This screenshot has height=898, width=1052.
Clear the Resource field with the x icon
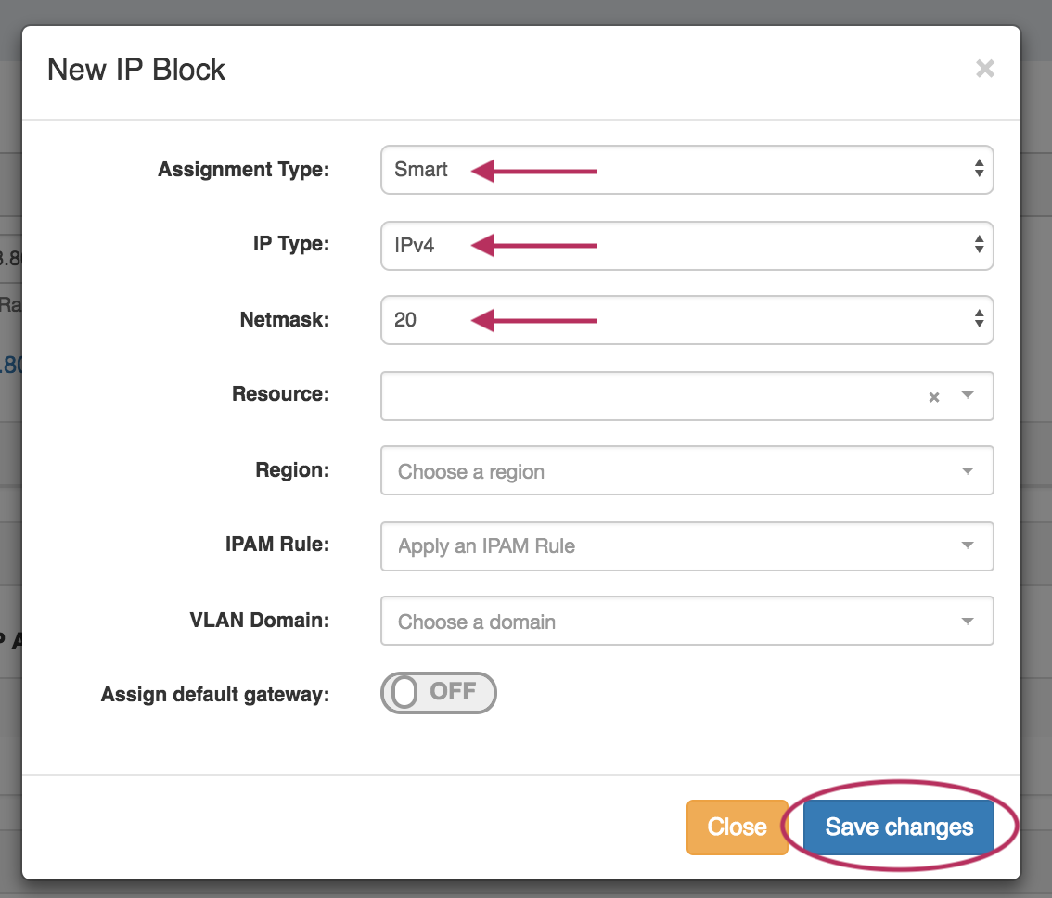(934, 397)
